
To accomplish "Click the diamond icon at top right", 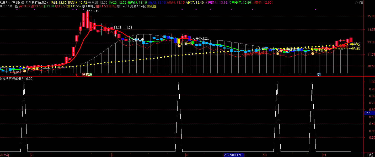I will click(356, 2).
